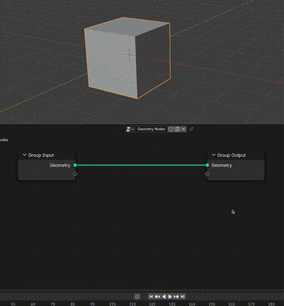Toggle the auto keying record button
The image size is (284, 306).
(137, 297)
